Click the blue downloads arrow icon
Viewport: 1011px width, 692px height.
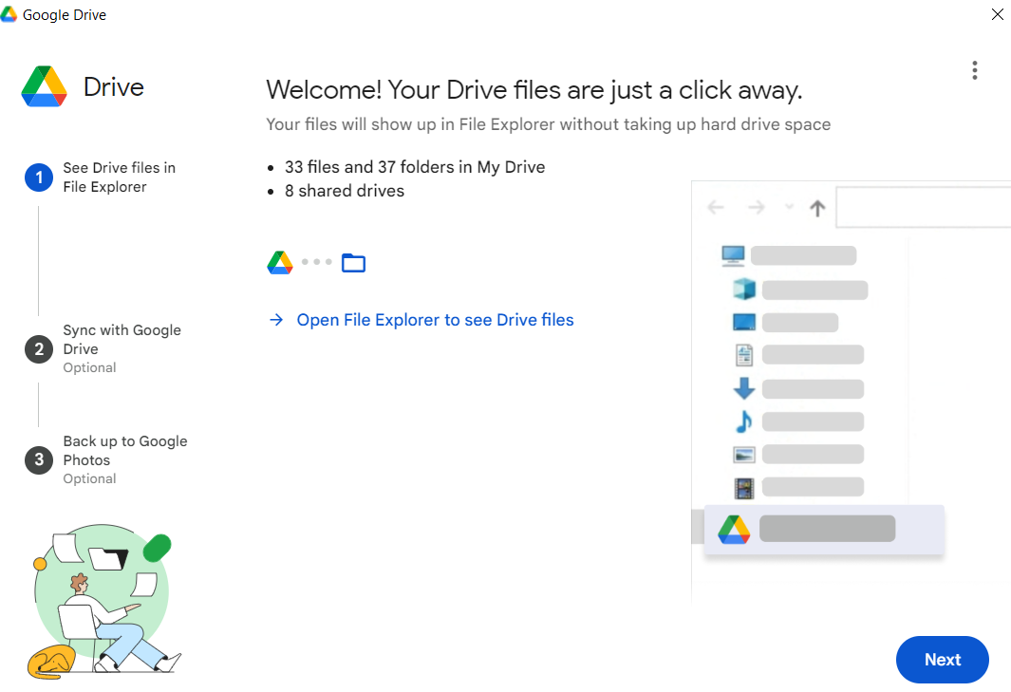pyautogui.click(x=744, y=388)
